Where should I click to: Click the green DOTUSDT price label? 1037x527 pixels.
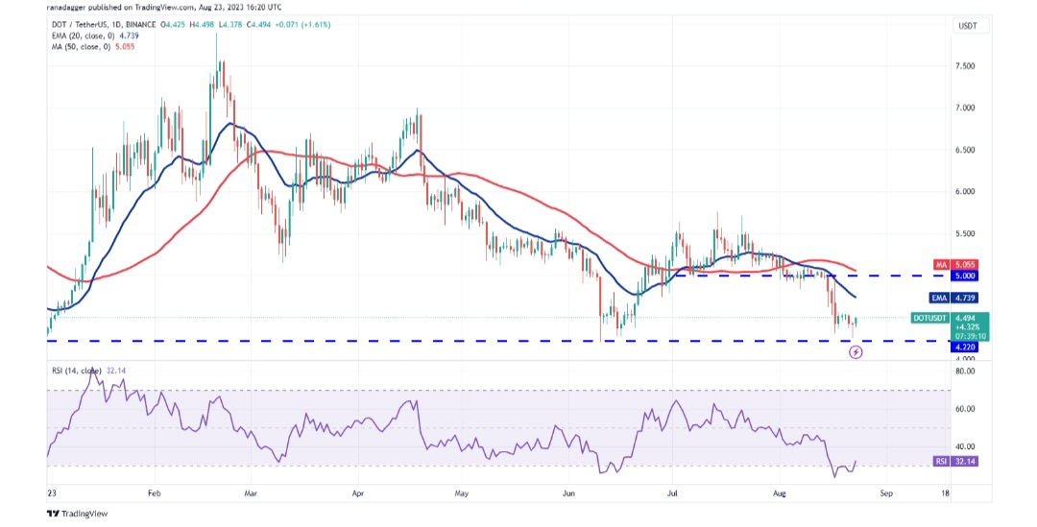pos(928,318)
